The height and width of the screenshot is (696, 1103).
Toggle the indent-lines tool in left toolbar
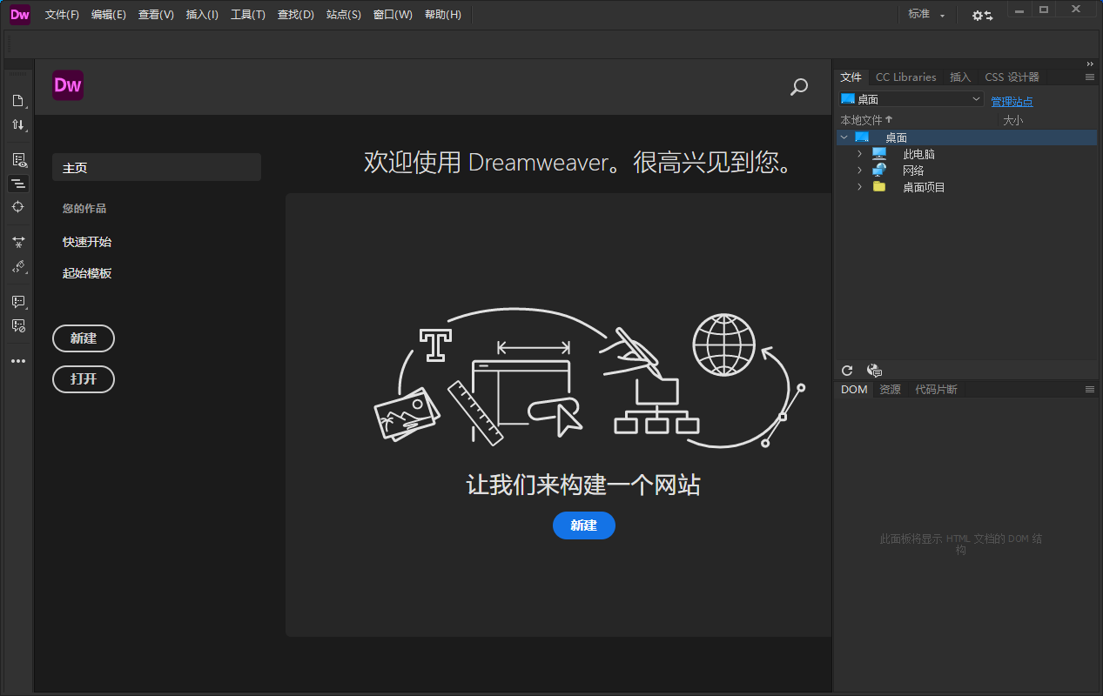coord(17,184)
